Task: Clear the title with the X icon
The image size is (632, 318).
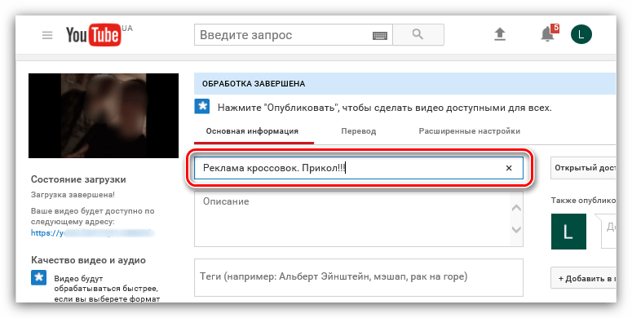Action: tap(509, 168)
